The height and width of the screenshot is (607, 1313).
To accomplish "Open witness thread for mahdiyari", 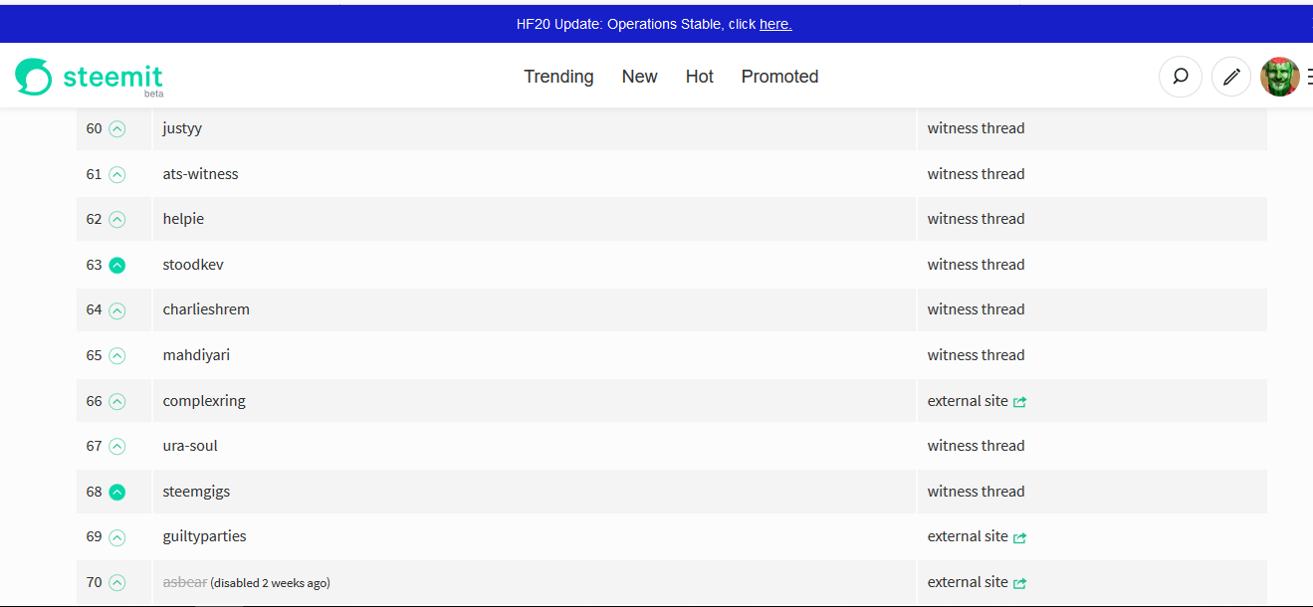I will [976, 355].
